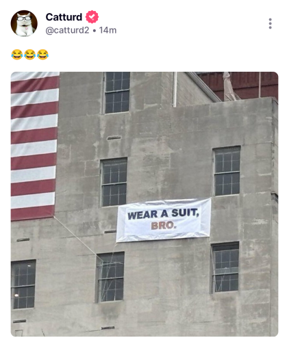The image size is (289, 342).
Task: Click the American flag stripes in photo
Action: click(x=34, y=146)
